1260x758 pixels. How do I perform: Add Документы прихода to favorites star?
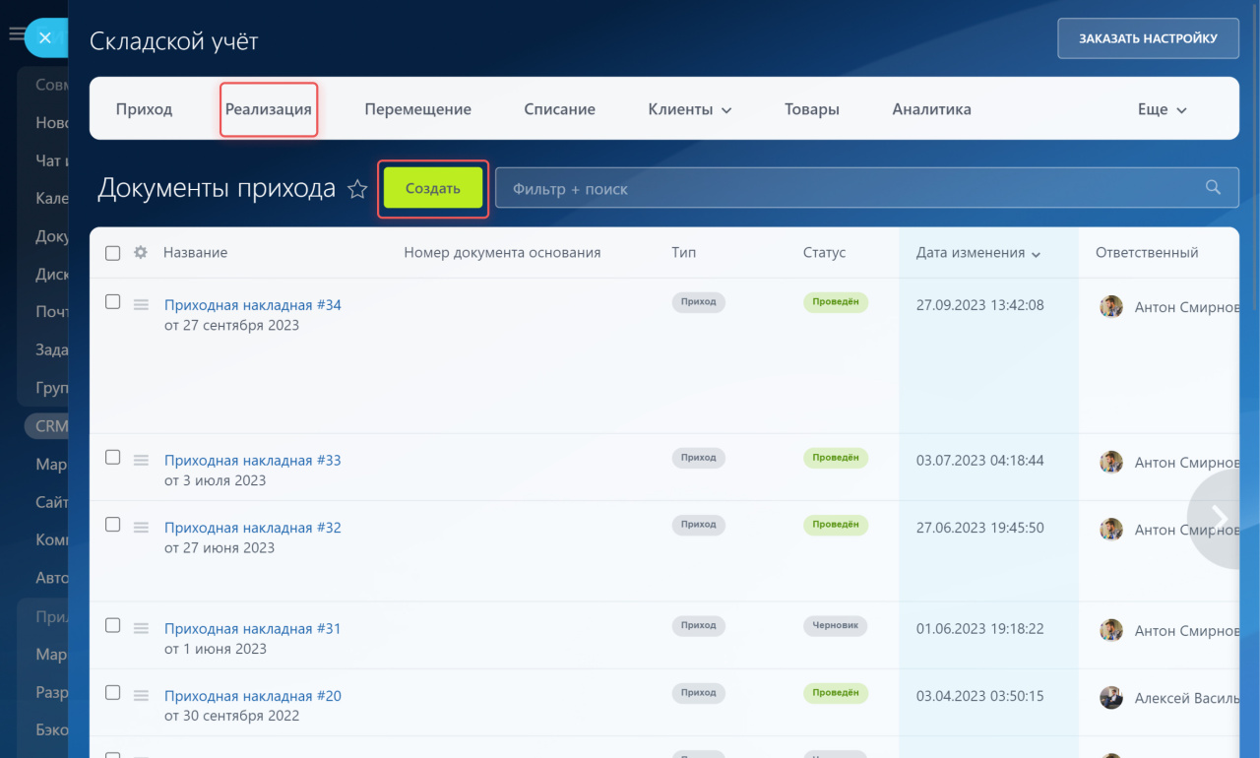pos(357,190)
